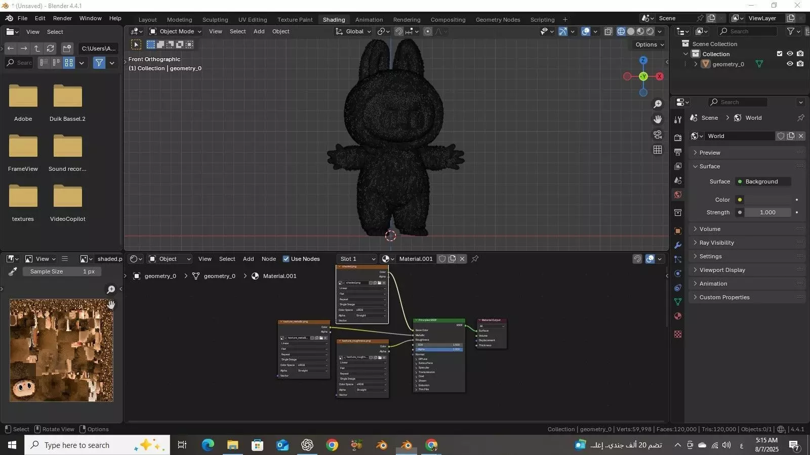Viewport: 810px width, 455px height.
Task: Collapse the Surface panel
Action: [747, 166]
